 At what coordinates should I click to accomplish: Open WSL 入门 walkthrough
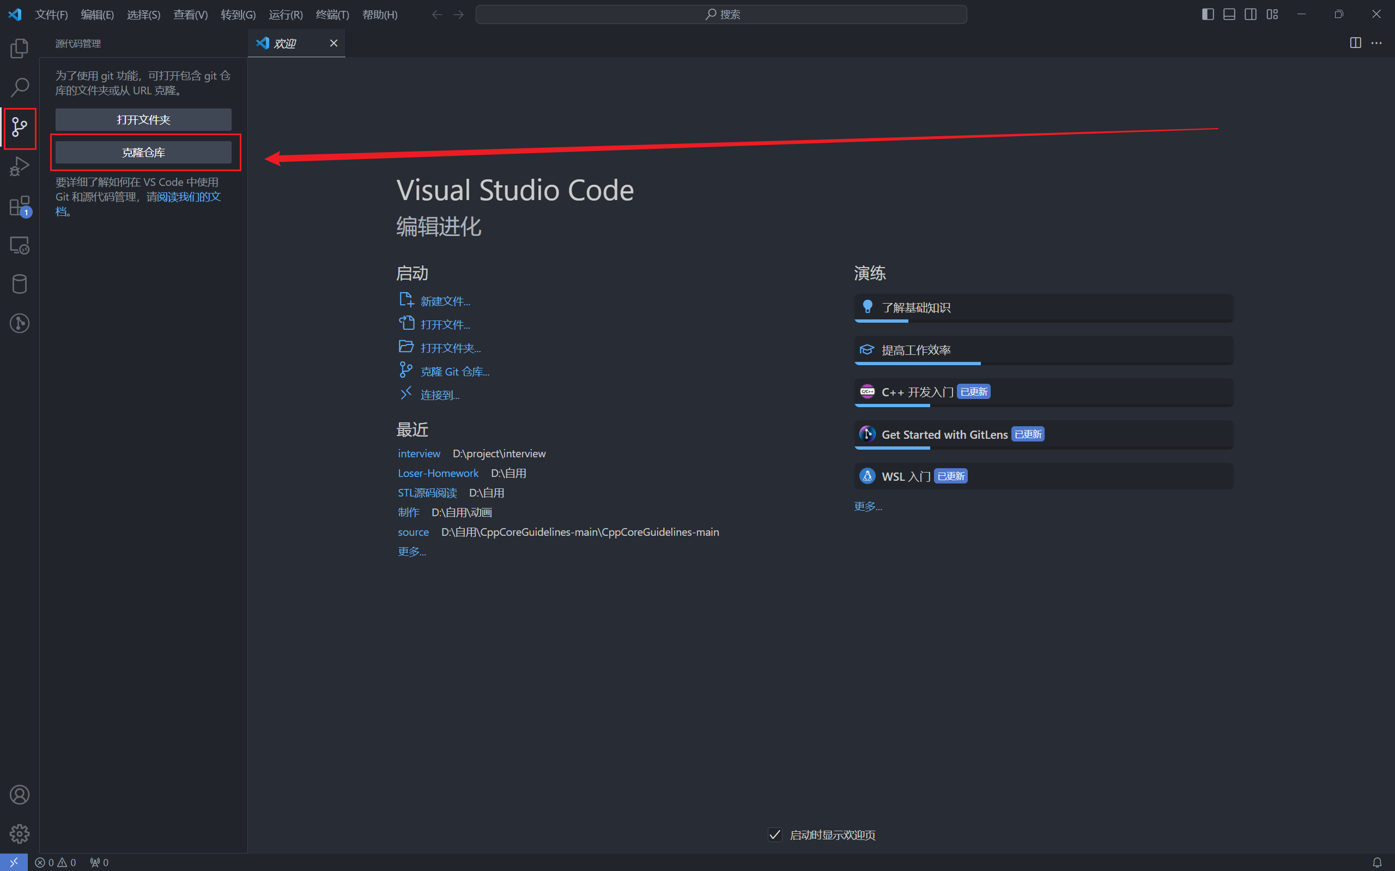click(x=1043, y=476)
